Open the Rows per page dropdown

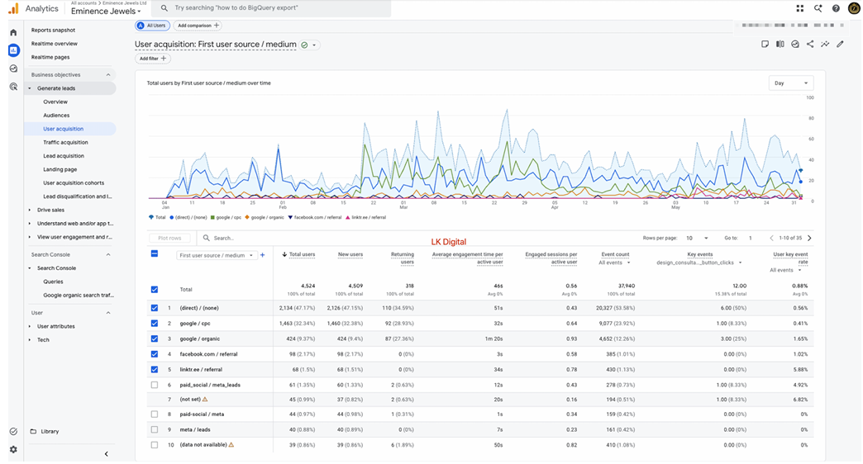(x=697, y=239)
